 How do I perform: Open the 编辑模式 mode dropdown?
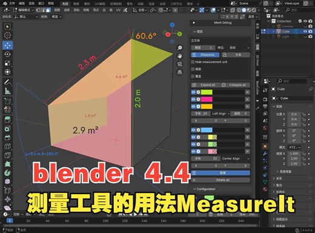pos(24,10)
